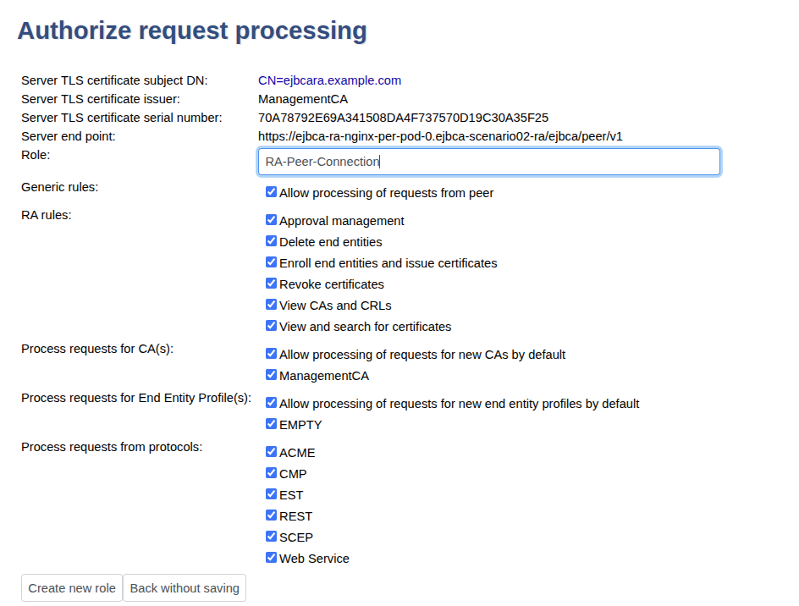Disable ManagementCA processing checkbox
Image resolution: width=799 pixels, height=606 pixels.
271,374
